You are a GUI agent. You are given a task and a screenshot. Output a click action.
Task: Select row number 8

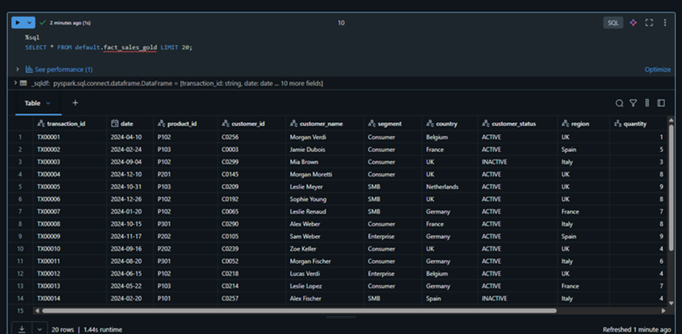click(20, 224)
